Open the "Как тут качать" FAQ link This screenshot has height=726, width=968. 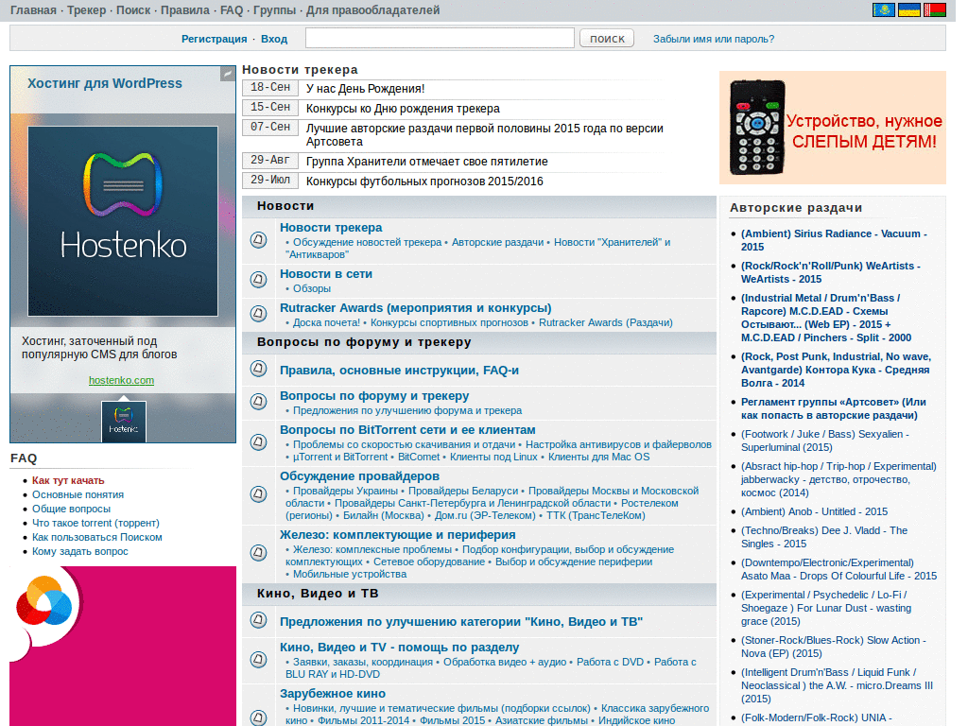tap(68, 480)
